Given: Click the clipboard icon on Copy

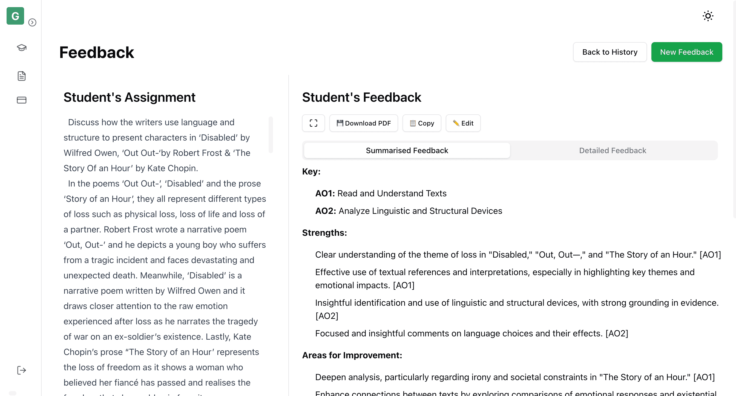Looking at the screenshot, I should (413, 123).
